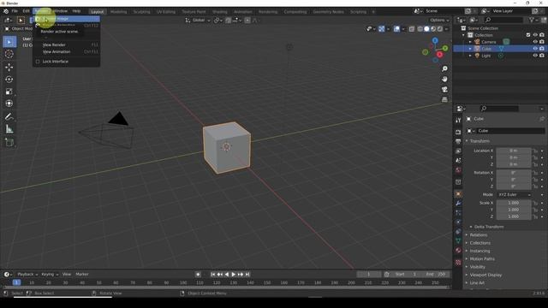Image resolution: width=548 pixels, height=308 pixels.
Task: Expand the Instancing panel
Action: [x=479, y=251]
